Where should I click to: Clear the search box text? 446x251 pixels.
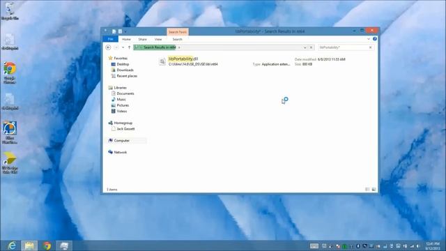click(x=370, y=47)
